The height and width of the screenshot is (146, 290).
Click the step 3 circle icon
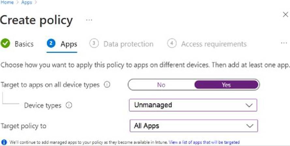point(94,43)
